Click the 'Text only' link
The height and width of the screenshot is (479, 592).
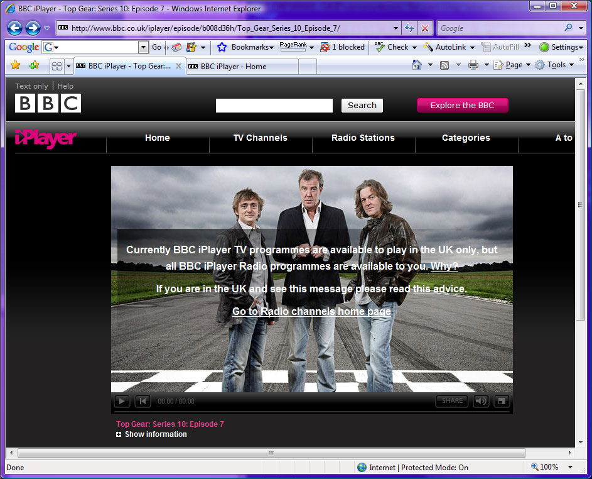pos(31,86)
